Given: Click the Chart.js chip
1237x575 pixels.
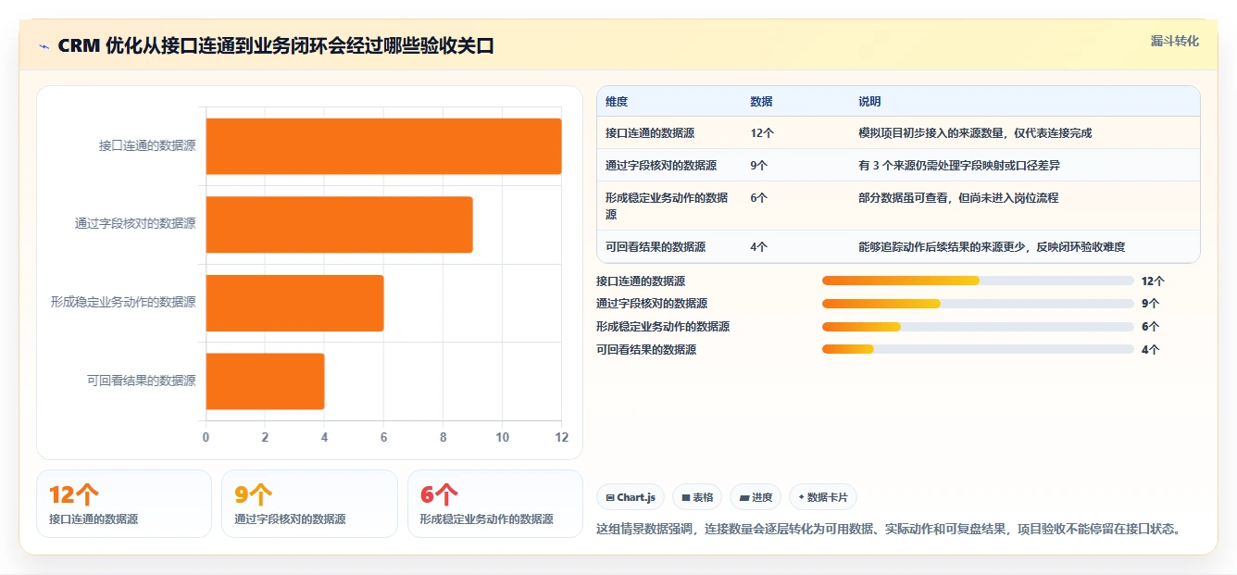Looking at the screenshot, I should pos(631,497).
